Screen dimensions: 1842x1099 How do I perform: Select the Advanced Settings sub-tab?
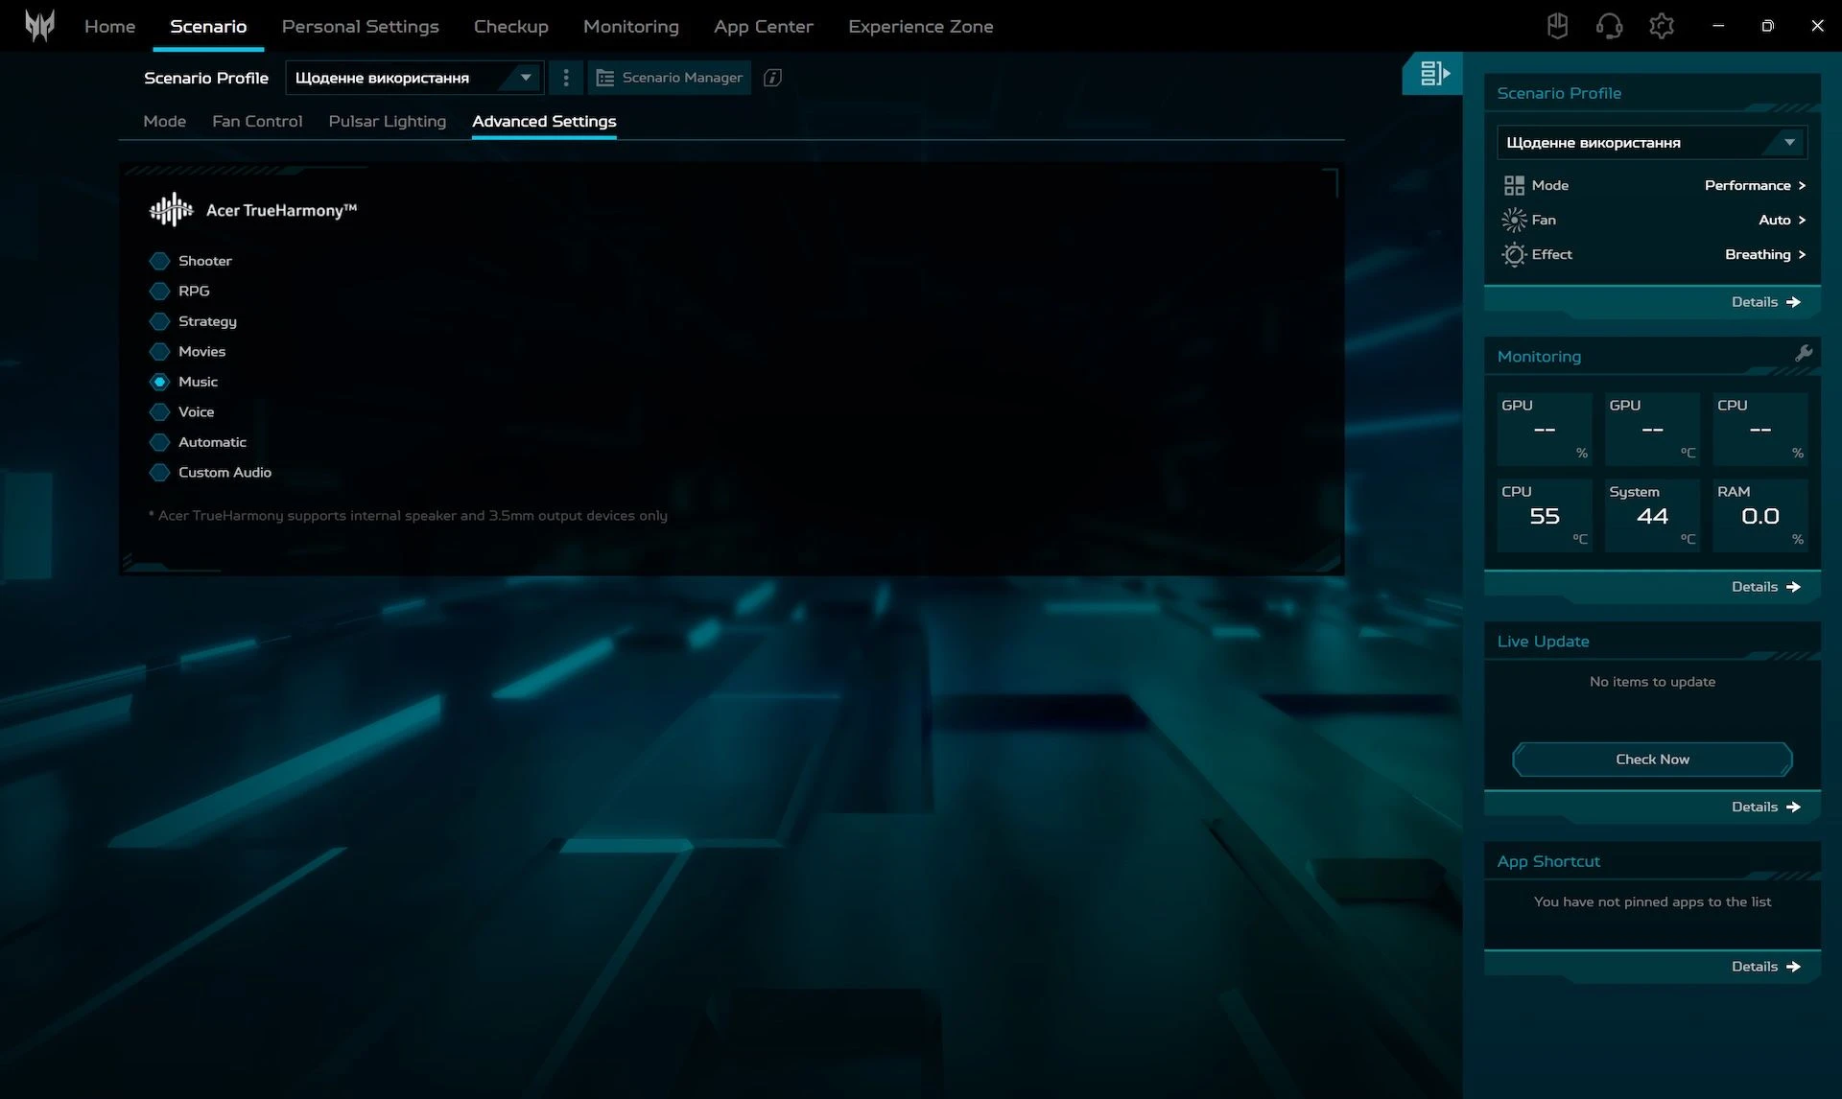544,121
